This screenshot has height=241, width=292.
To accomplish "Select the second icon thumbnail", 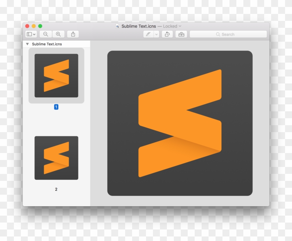I will click(x=56, y=158).
